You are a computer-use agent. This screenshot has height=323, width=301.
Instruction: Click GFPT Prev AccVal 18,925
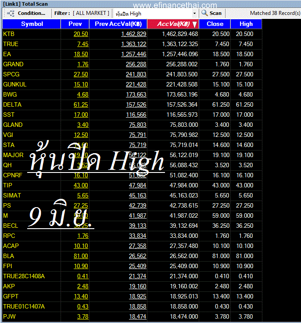[138, 296]
